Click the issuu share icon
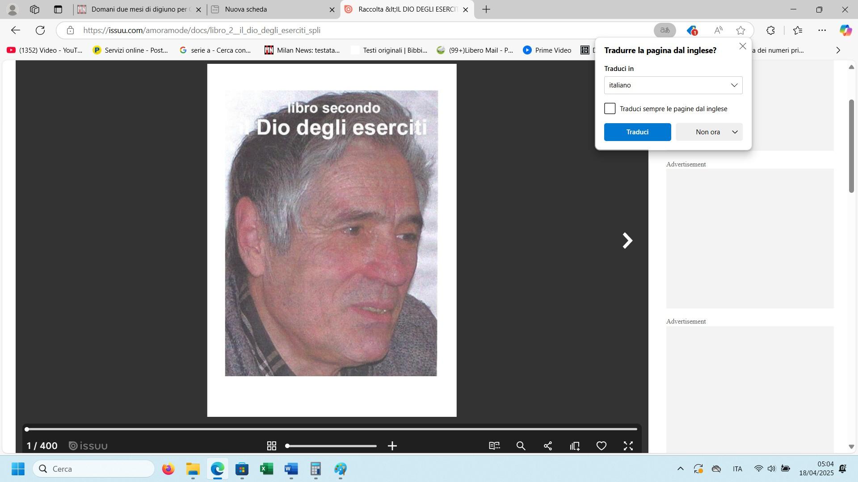 tap(548, 446)
